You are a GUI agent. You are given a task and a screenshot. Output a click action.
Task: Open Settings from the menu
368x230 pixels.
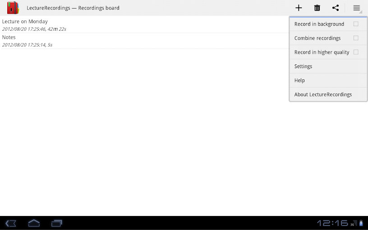click(328, 66)
